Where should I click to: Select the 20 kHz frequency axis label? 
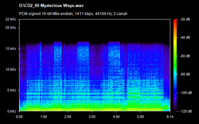[11, 27]
